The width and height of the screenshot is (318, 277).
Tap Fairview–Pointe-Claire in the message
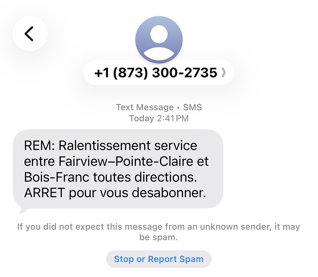tap(126, 161)
